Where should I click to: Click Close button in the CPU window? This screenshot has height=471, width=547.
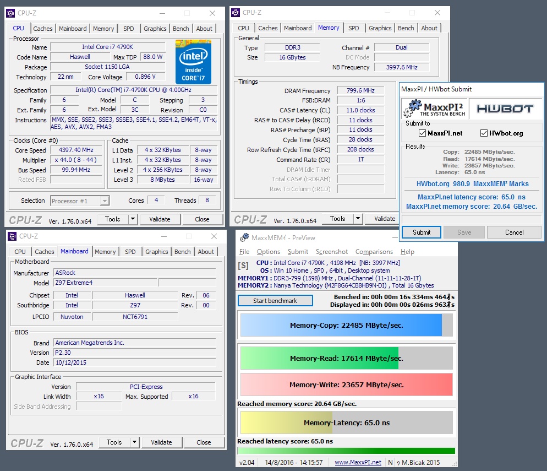[202, 219]
